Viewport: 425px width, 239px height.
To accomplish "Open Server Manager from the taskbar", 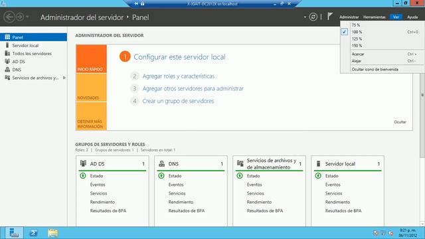I will tap(14, 233).
